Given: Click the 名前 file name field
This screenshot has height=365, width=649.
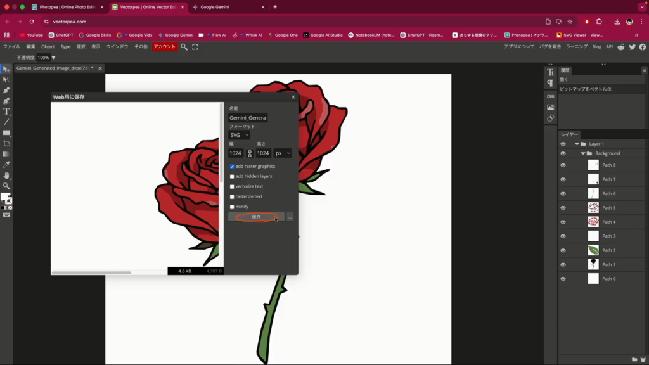Looking at the screenshot, I should pyautogui.click(x=248, y=118).
